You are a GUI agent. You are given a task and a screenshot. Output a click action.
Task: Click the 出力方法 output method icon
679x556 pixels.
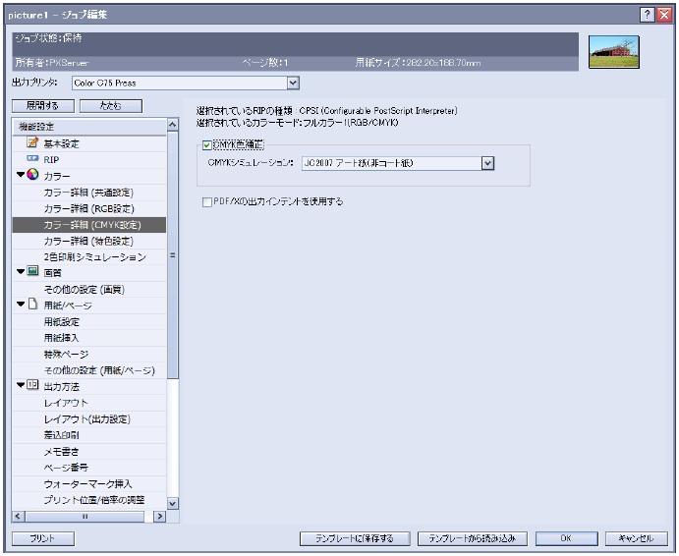pyautogui.click(x=33, y=385)
